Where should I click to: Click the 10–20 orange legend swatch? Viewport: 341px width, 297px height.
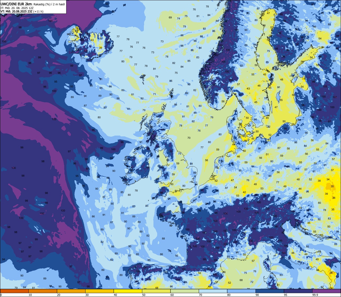[43, 291]
